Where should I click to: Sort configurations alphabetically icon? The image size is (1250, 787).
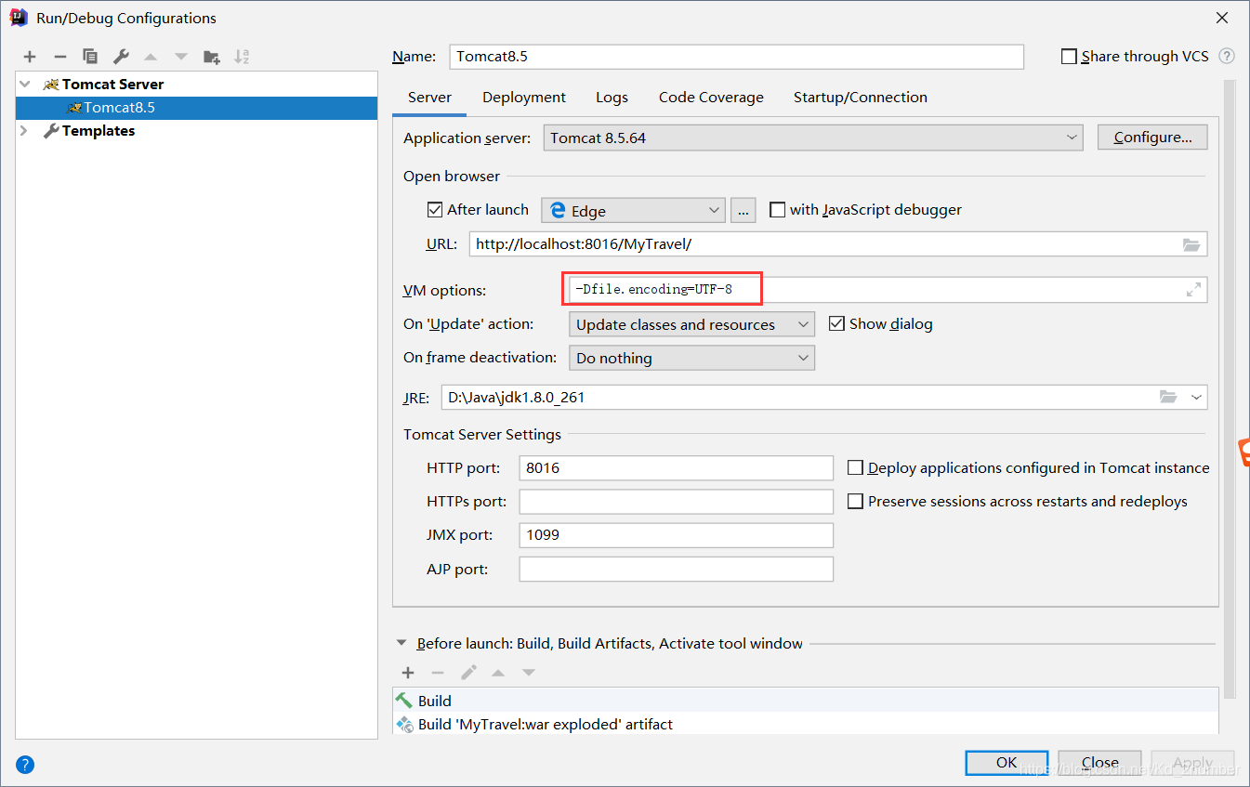point(242,57)
